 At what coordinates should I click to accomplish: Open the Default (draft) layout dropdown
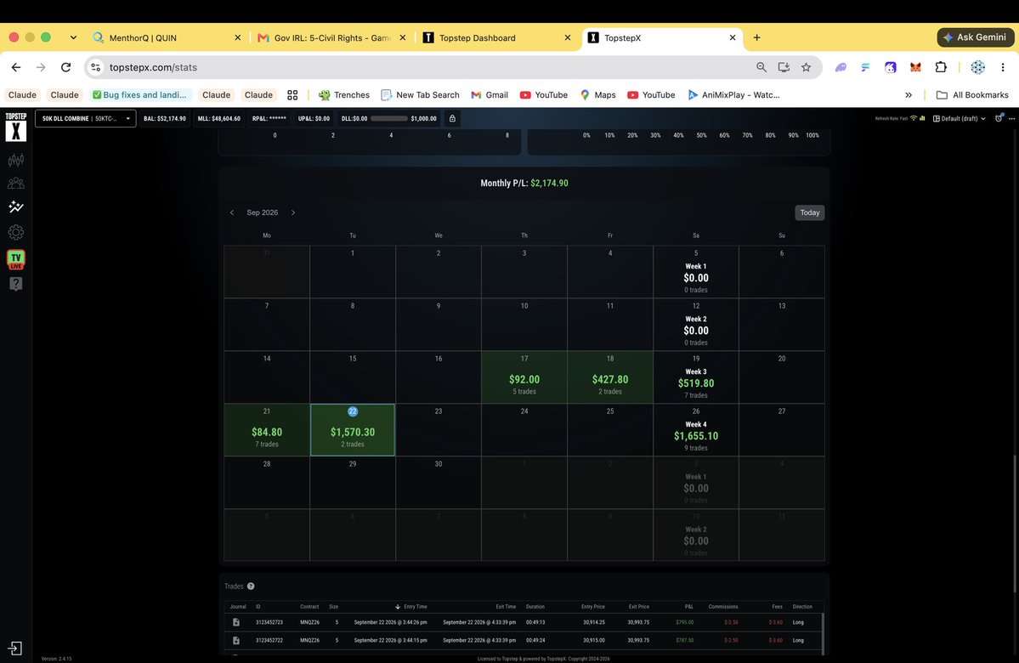[960, 118]
